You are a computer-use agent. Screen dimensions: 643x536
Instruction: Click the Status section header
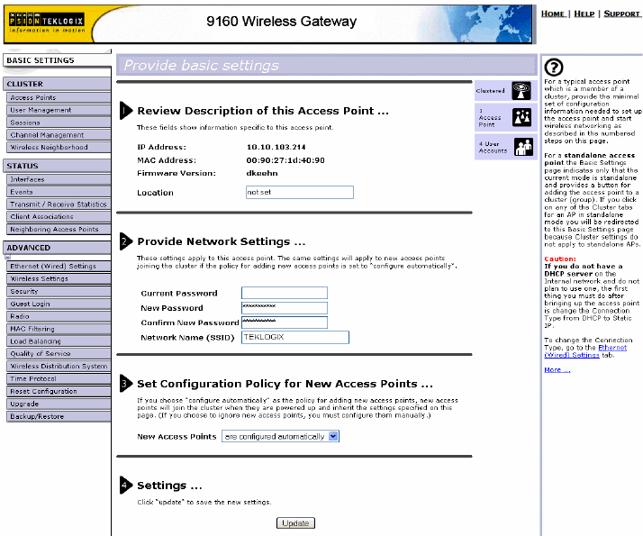pyautogui.click(x=57, y=166)
